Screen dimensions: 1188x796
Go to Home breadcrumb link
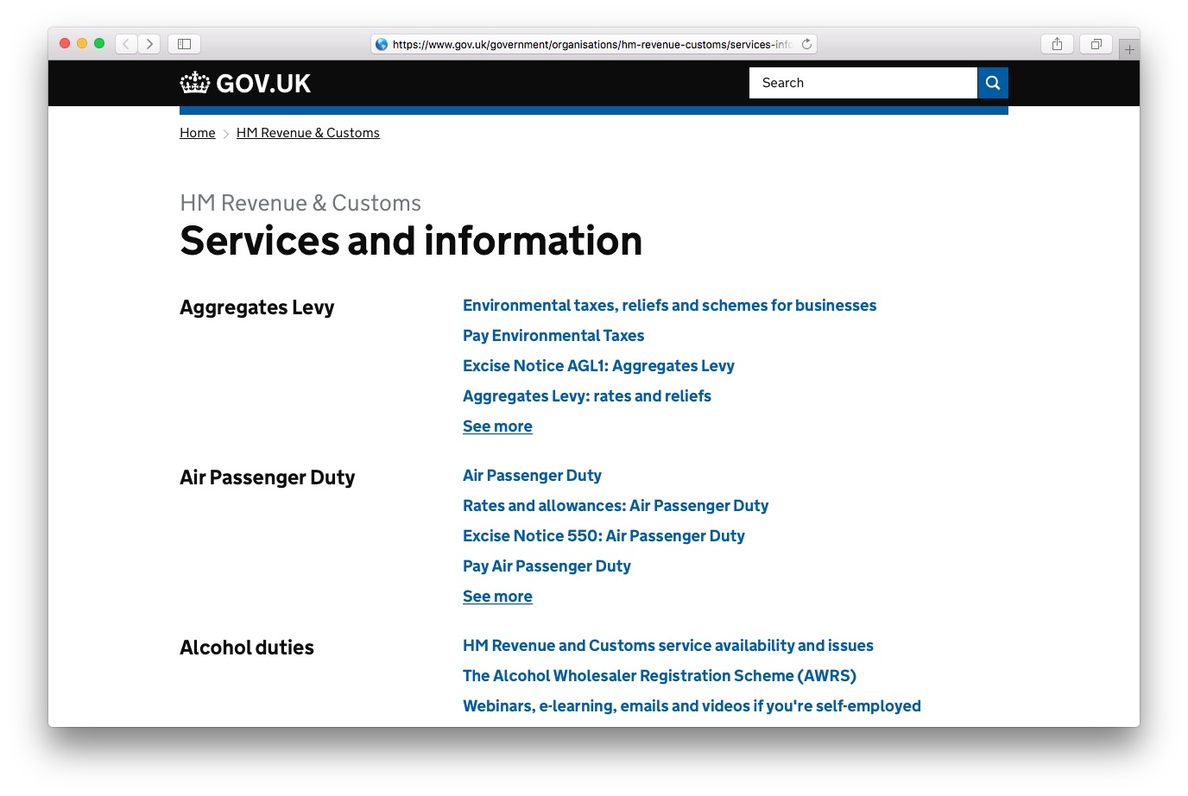click(x=198, y=133)
